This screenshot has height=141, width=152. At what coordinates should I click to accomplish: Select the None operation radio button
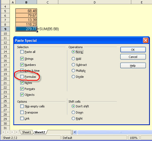pos(73,52)
